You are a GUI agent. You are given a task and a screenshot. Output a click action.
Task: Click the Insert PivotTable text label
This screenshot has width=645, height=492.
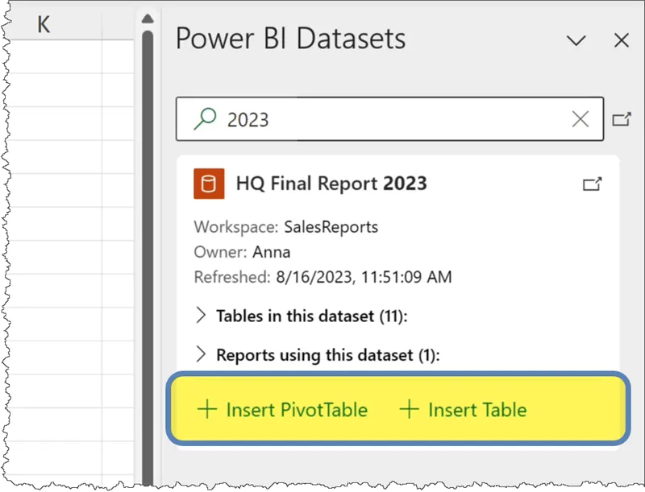297,410
